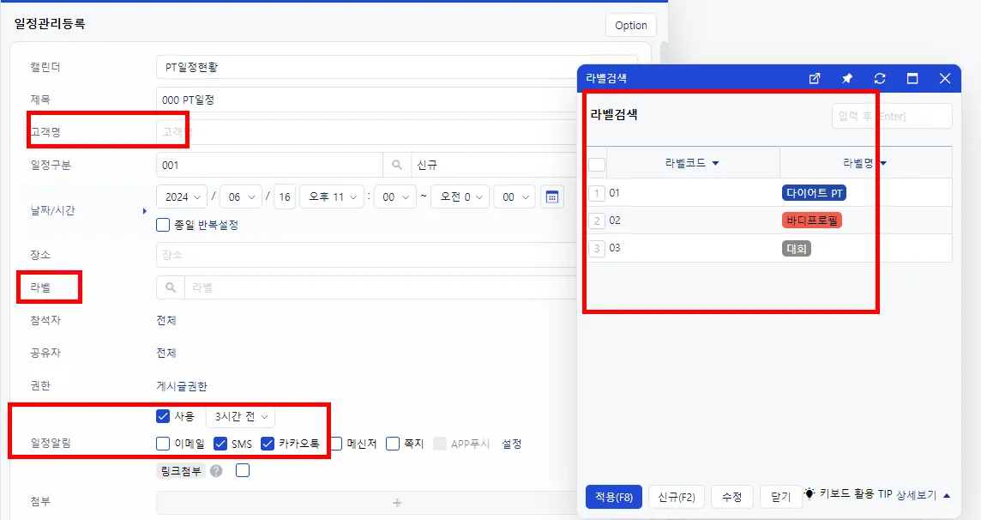This screenshot has width=981, height=520.
Task: Check the all-day repeat setting box
Action: click(x=163, y=225)
